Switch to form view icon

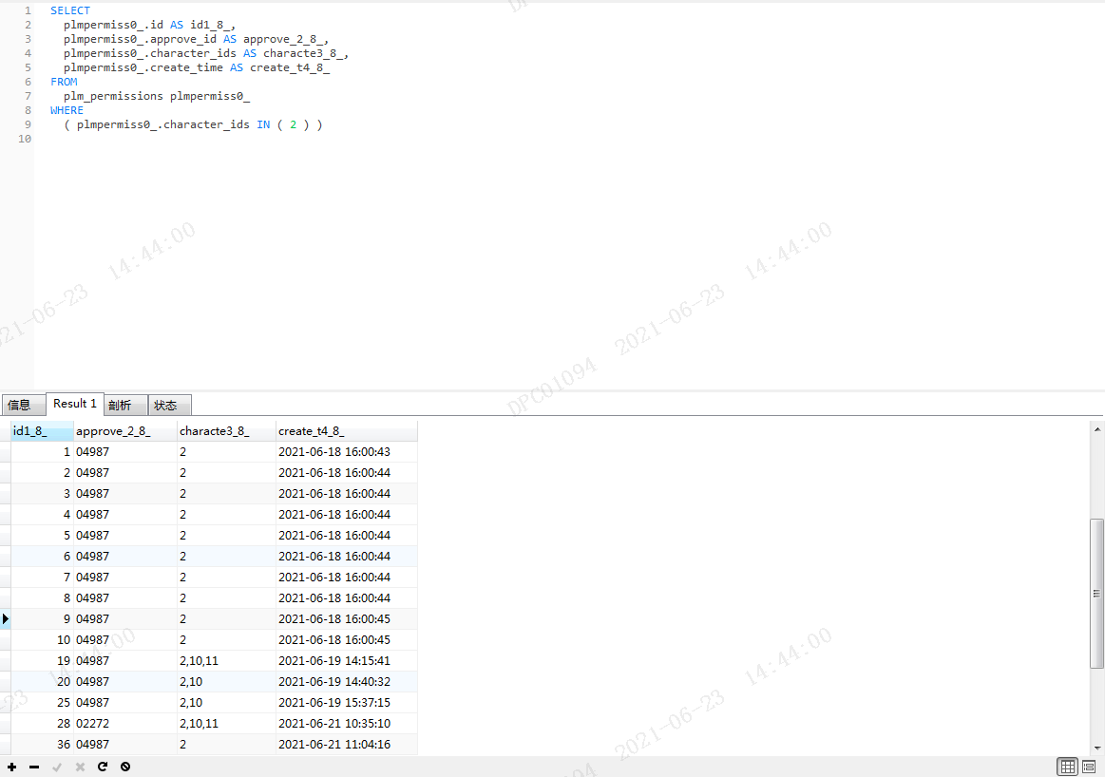[1089, 767]
